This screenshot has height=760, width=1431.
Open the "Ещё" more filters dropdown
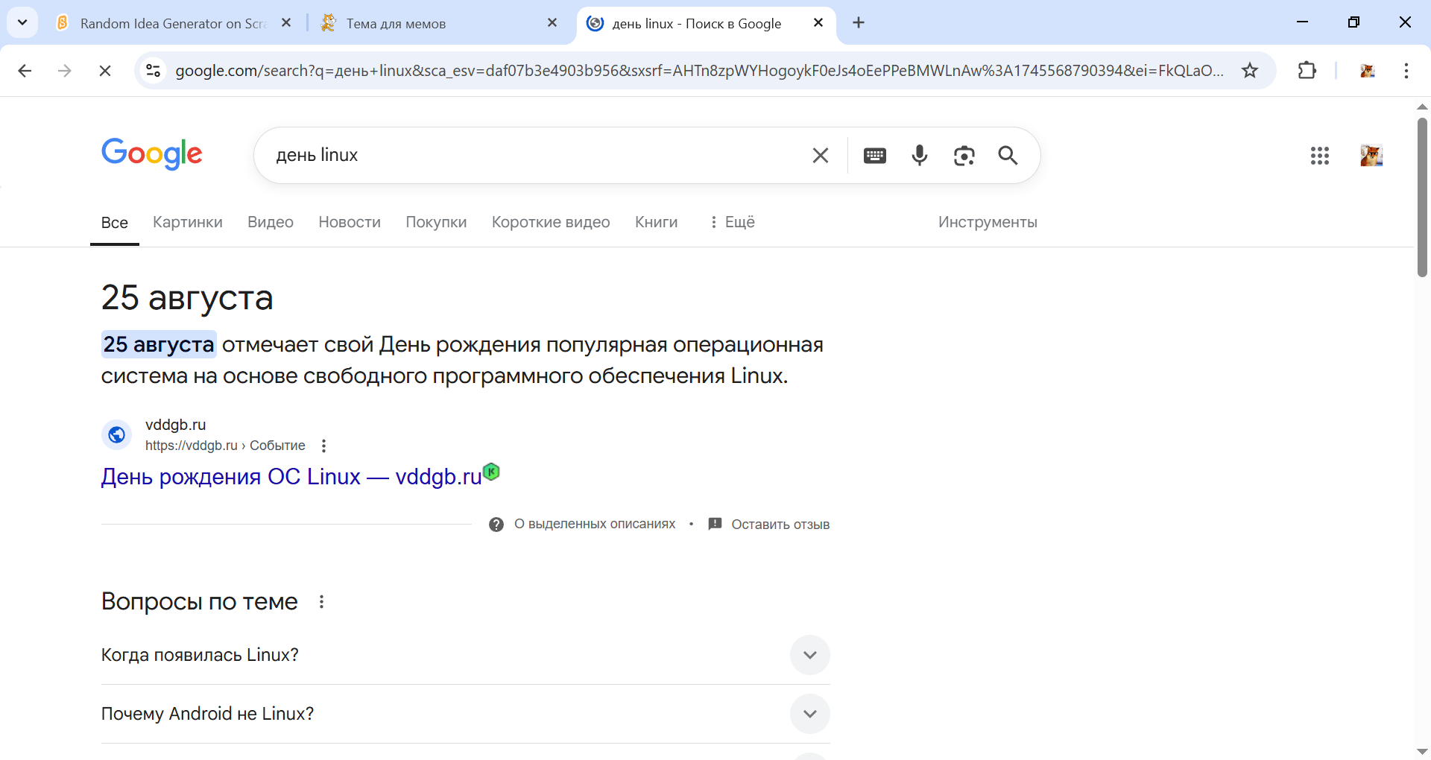(732, 222)
